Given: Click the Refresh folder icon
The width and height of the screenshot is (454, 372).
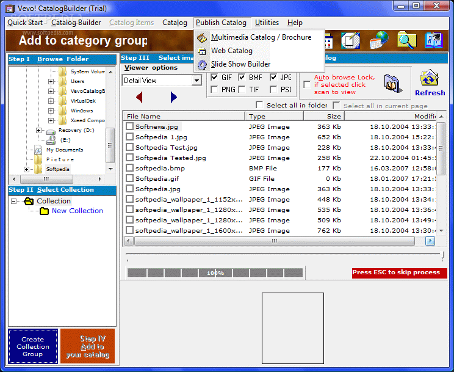Looking at the screenshot, I should coord(430,78).
